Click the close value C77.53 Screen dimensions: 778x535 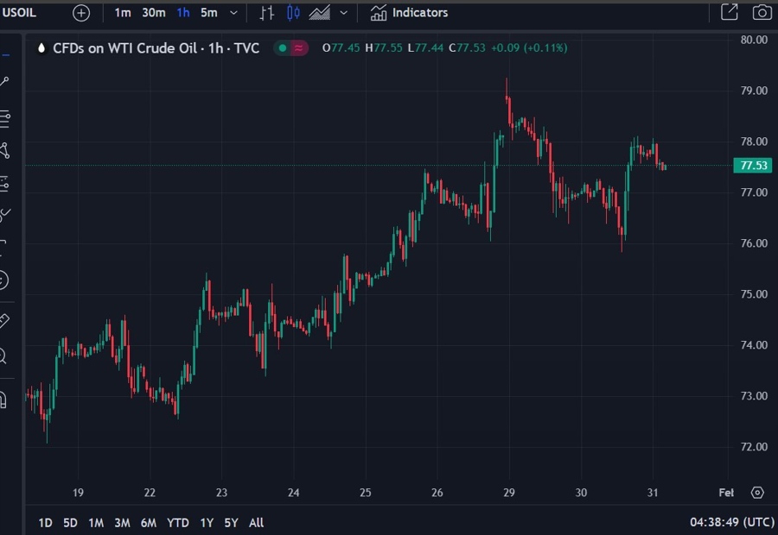tap(467, 48)
